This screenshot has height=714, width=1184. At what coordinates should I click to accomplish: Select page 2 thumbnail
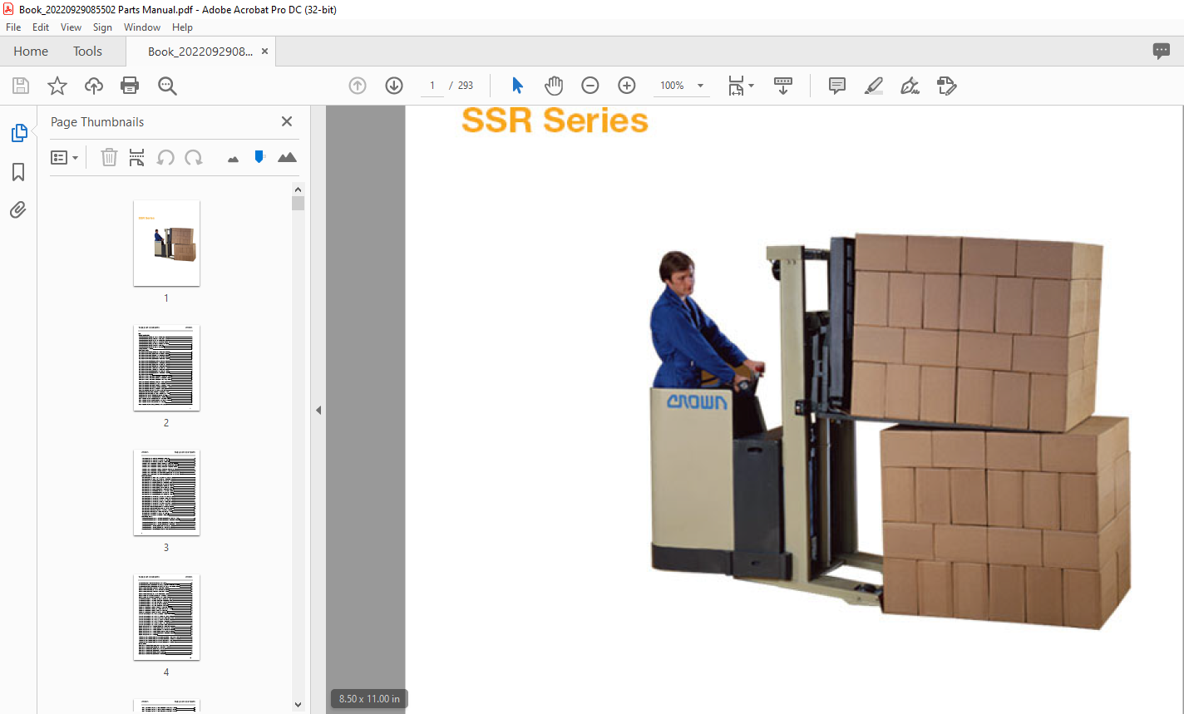[166, 367]
